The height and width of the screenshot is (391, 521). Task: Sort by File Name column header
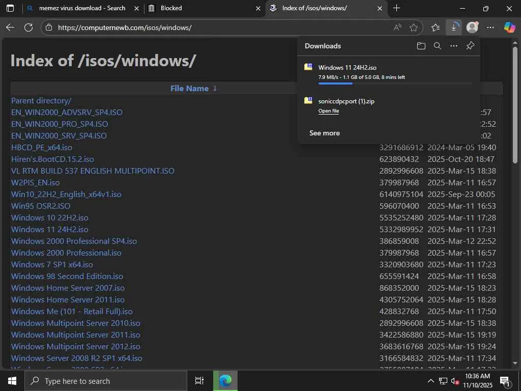pyautogui.click(x=189, y=89)
